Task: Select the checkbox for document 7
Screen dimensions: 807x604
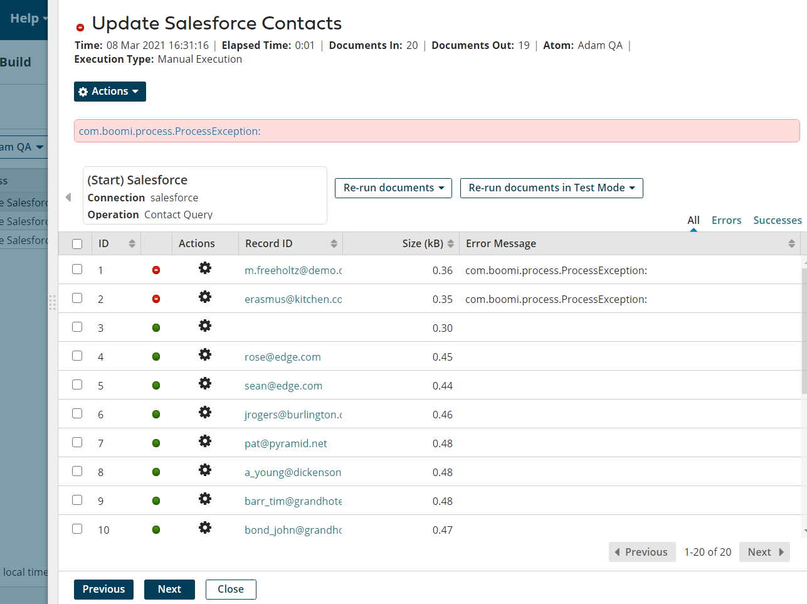Action: [77, 442]
